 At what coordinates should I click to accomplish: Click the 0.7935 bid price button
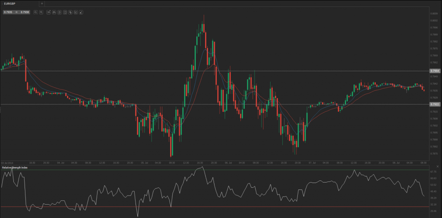(8, 12)
